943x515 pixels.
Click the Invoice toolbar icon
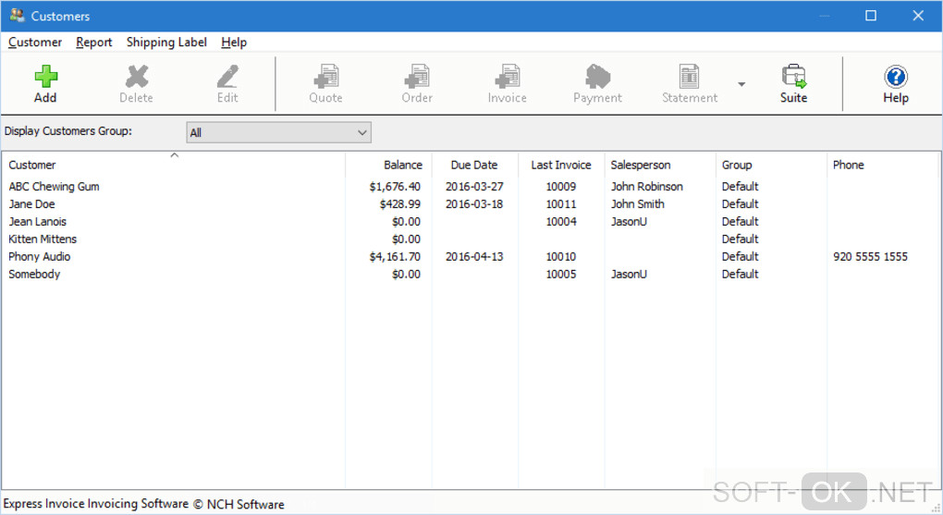coord(508,77)
